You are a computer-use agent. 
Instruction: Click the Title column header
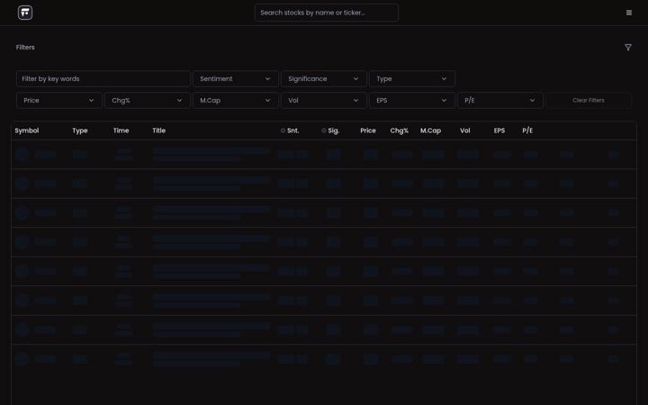[159, 130]
